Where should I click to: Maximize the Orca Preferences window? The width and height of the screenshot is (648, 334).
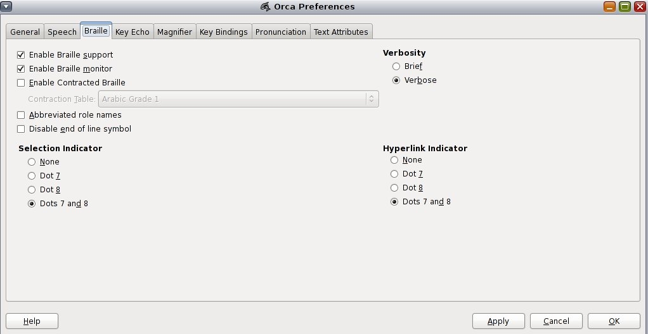tap(625, 6)
